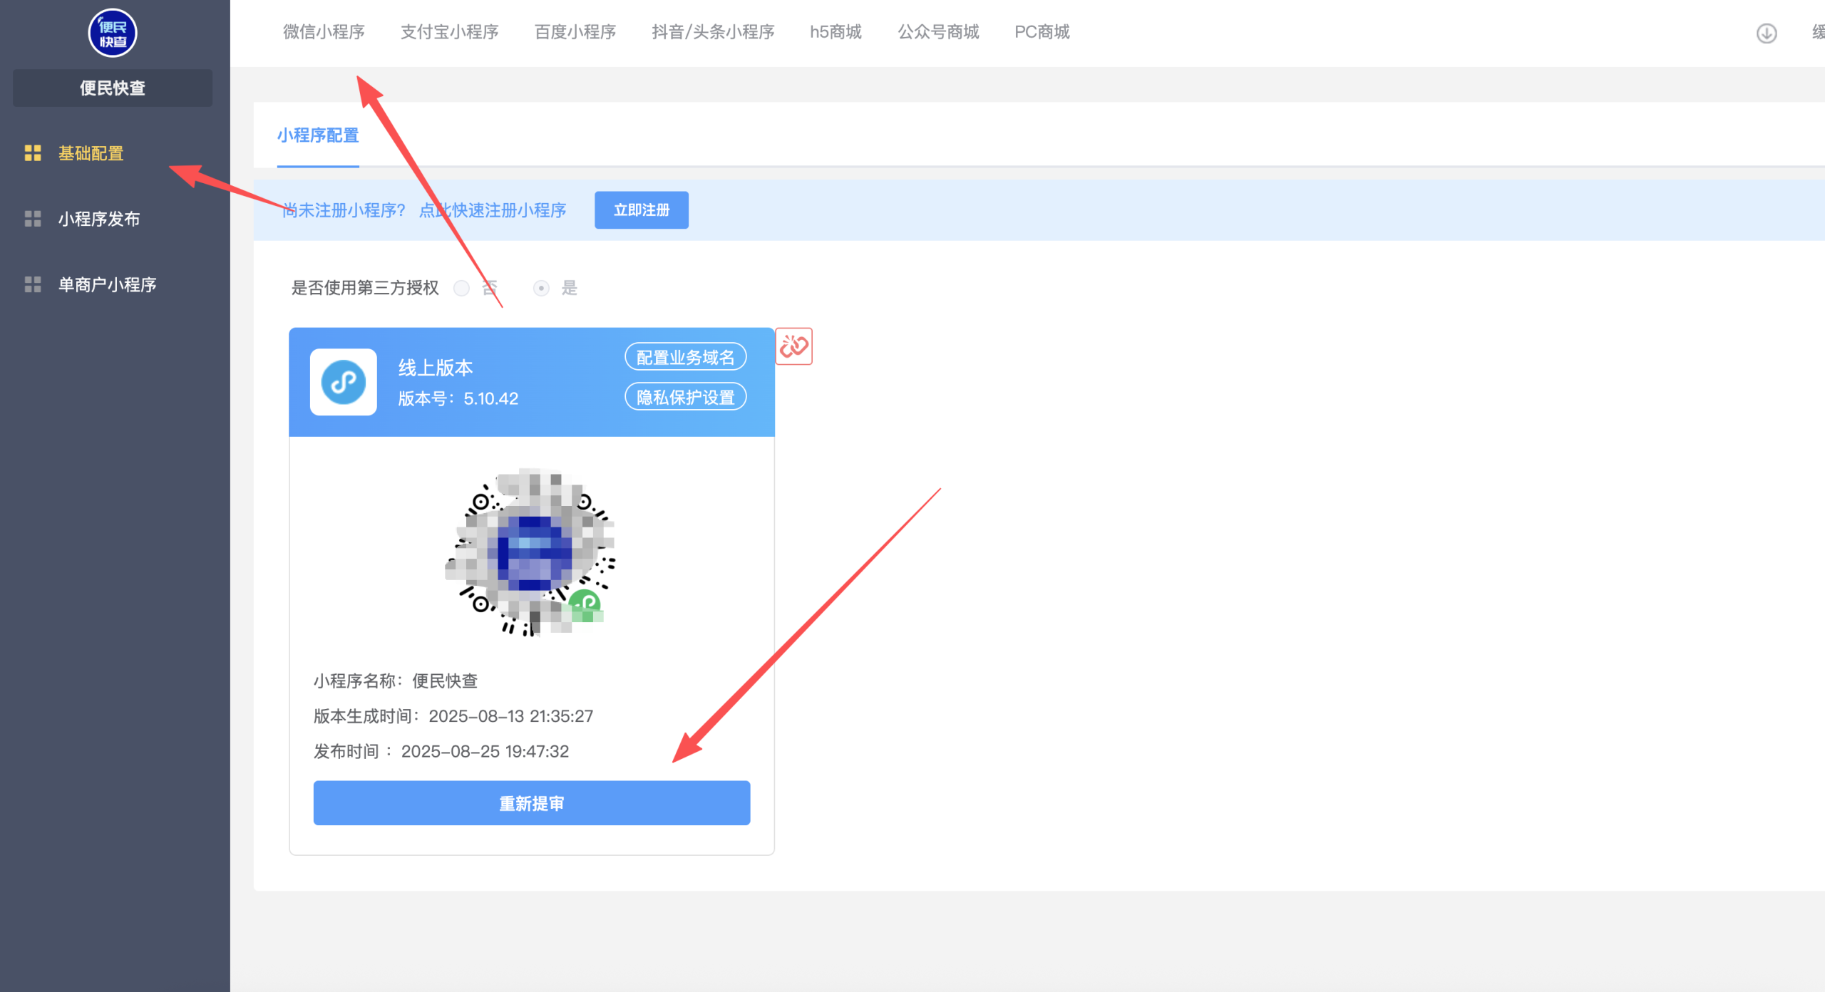Click the download circle icon at top right

(1766, 33)
